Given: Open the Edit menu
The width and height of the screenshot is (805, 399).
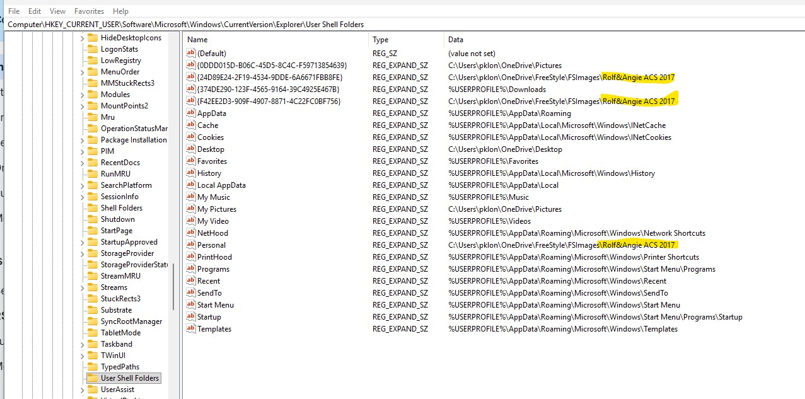Looking at the screenshot, I should 35,11.
